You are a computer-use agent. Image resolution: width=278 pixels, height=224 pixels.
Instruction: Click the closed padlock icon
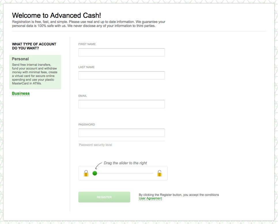click(86, 173)
